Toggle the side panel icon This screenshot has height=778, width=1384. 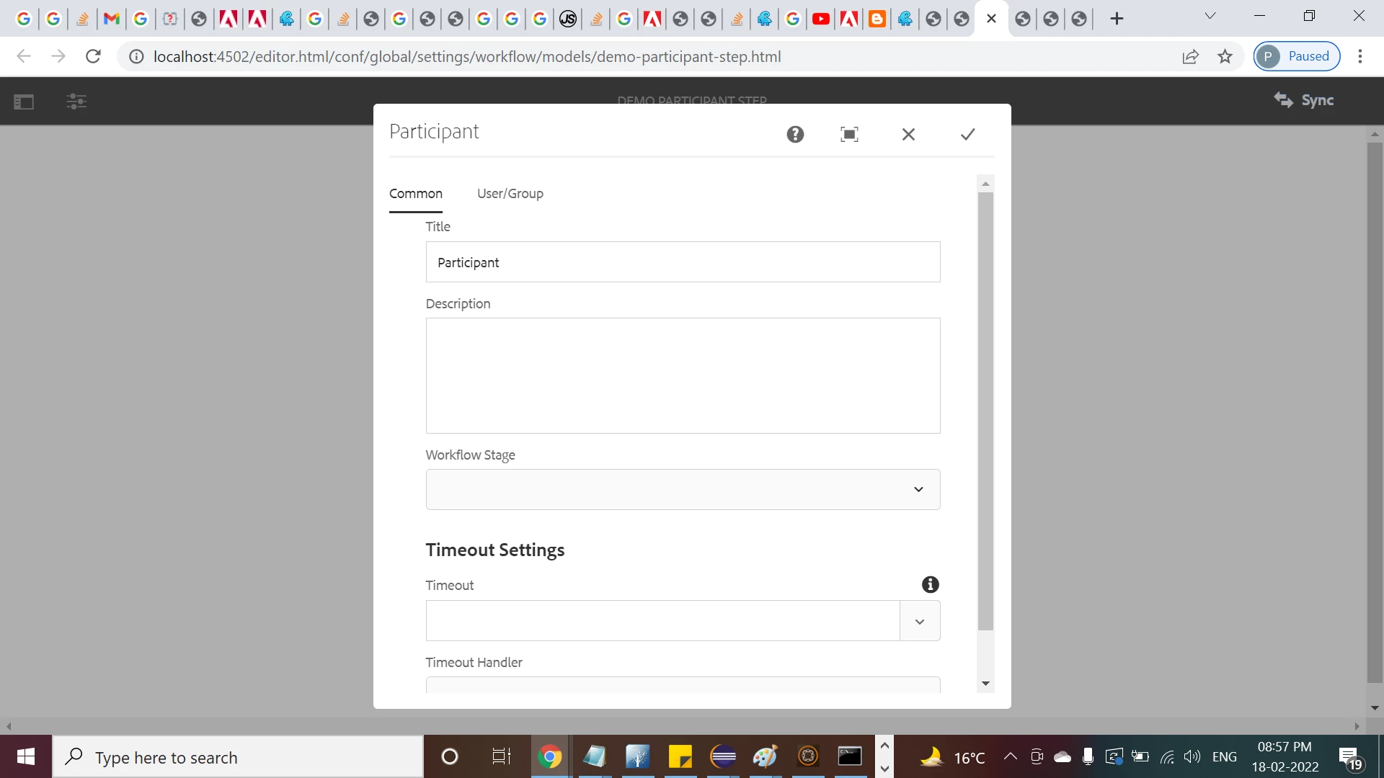point(24,102)
